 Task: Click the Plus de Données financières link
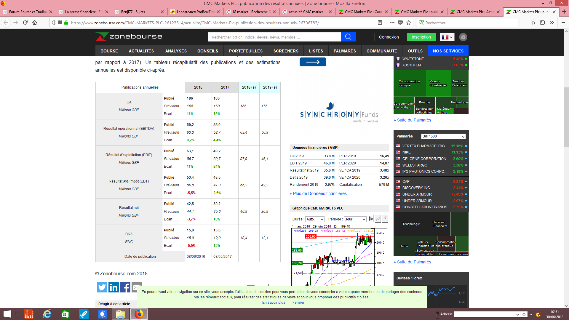[x=318, y=193]
